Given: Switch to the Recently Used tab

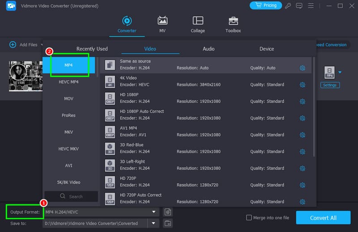Looking at the screenshot, I should (x=92, y=49).
